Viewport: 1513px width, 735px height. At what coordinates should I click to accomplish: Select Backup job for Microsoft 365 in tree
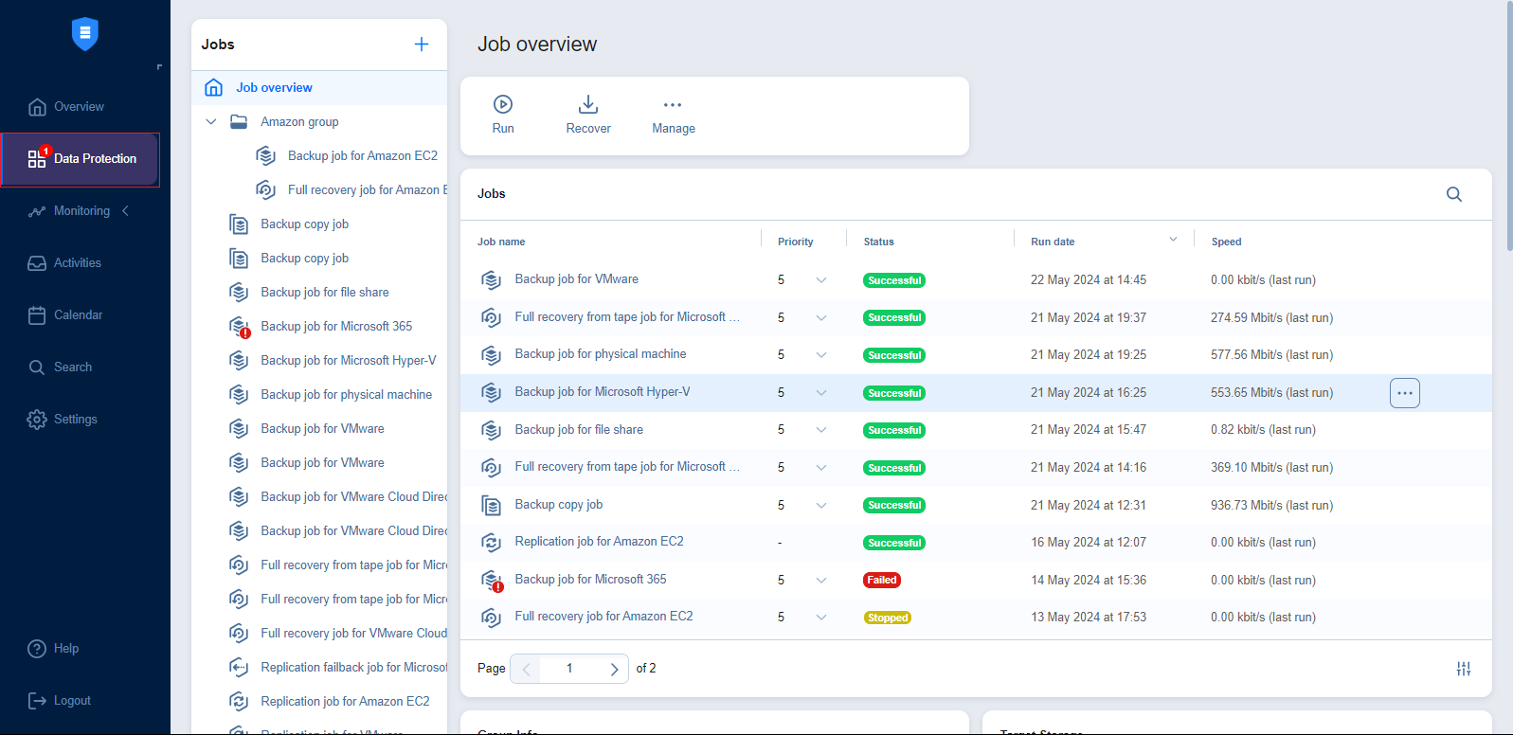click(x=336, y=327)
